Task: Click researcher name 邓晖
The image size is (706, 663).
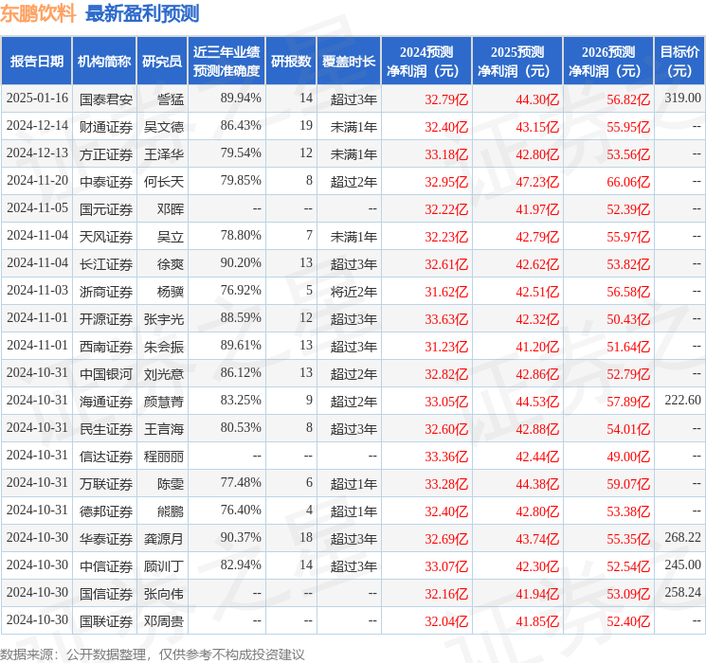Action: click(171, 209)
